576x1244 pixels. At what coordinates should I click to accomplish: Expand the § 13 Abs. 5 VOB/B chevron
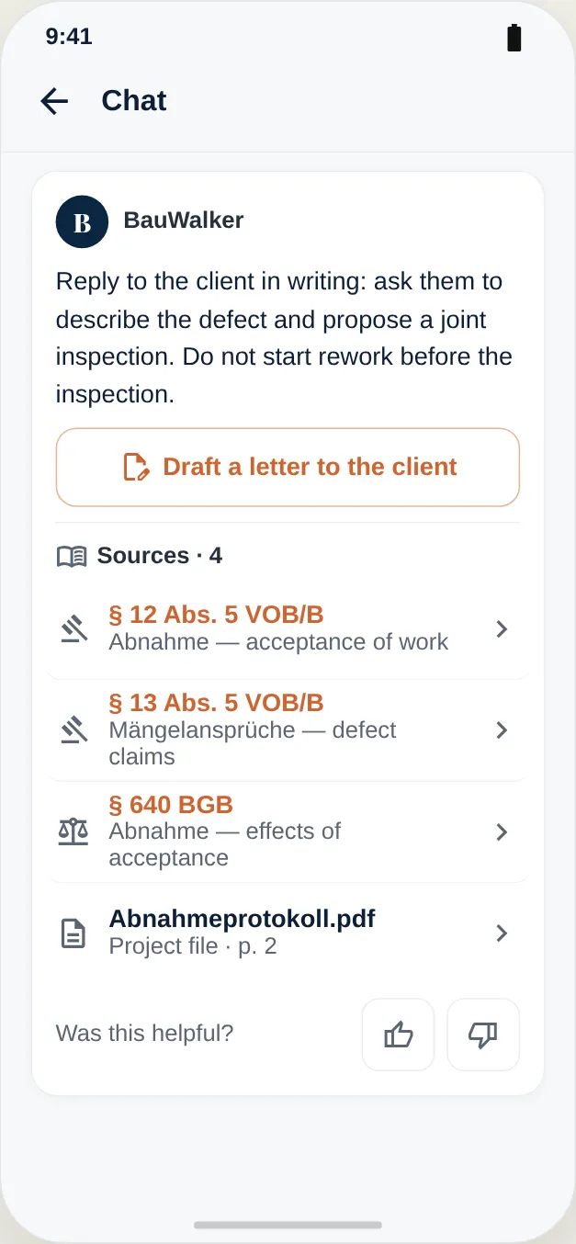coord(502,730)
